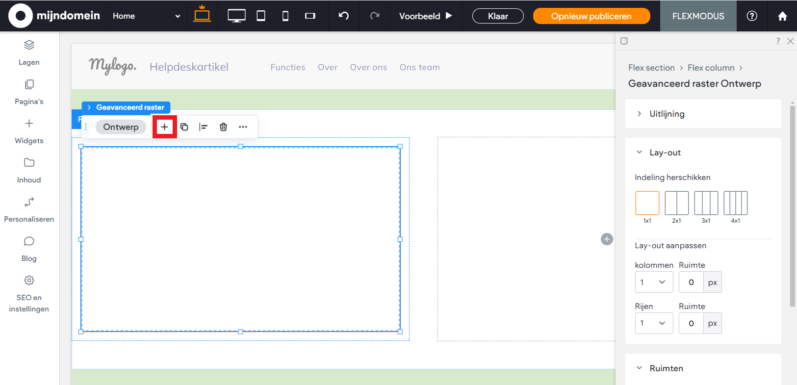Expand the Uitlijning section
797x385 pixels.
pos(703,114)
